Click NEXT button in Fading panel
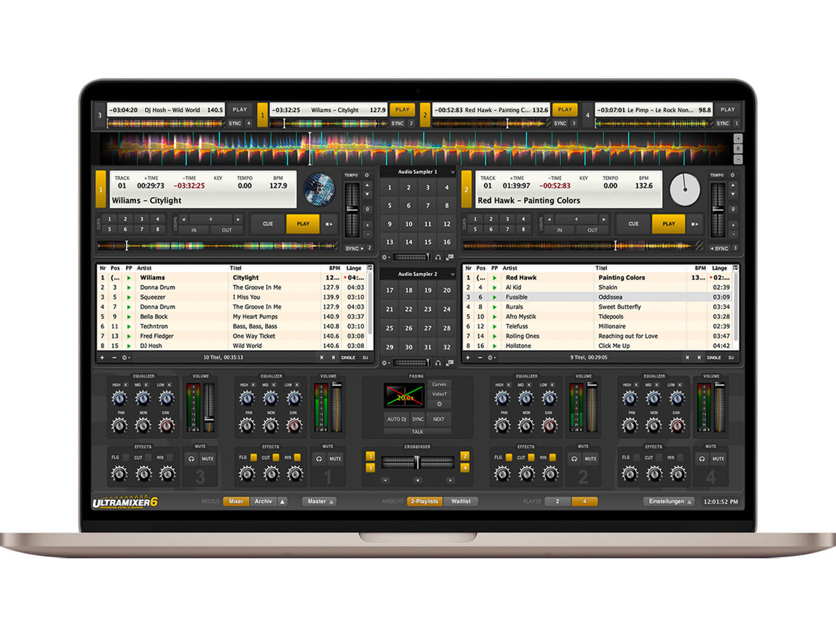This screenshot has width=836, height=627. point(439,419)
